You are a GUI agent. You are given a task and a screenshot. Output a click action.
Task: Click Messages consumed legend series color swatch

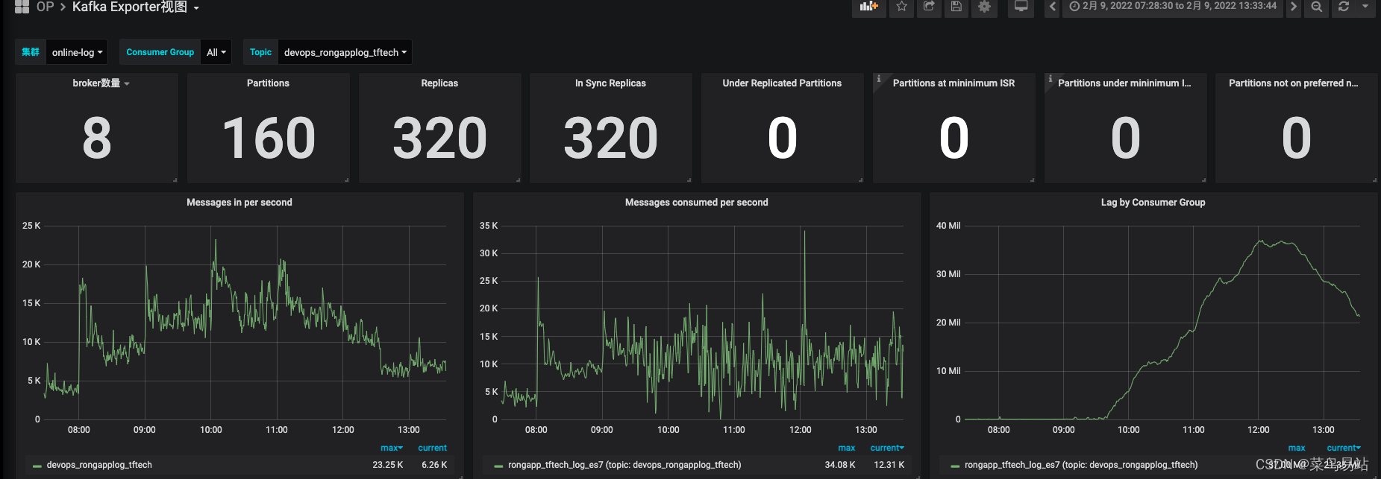[498, 466]
